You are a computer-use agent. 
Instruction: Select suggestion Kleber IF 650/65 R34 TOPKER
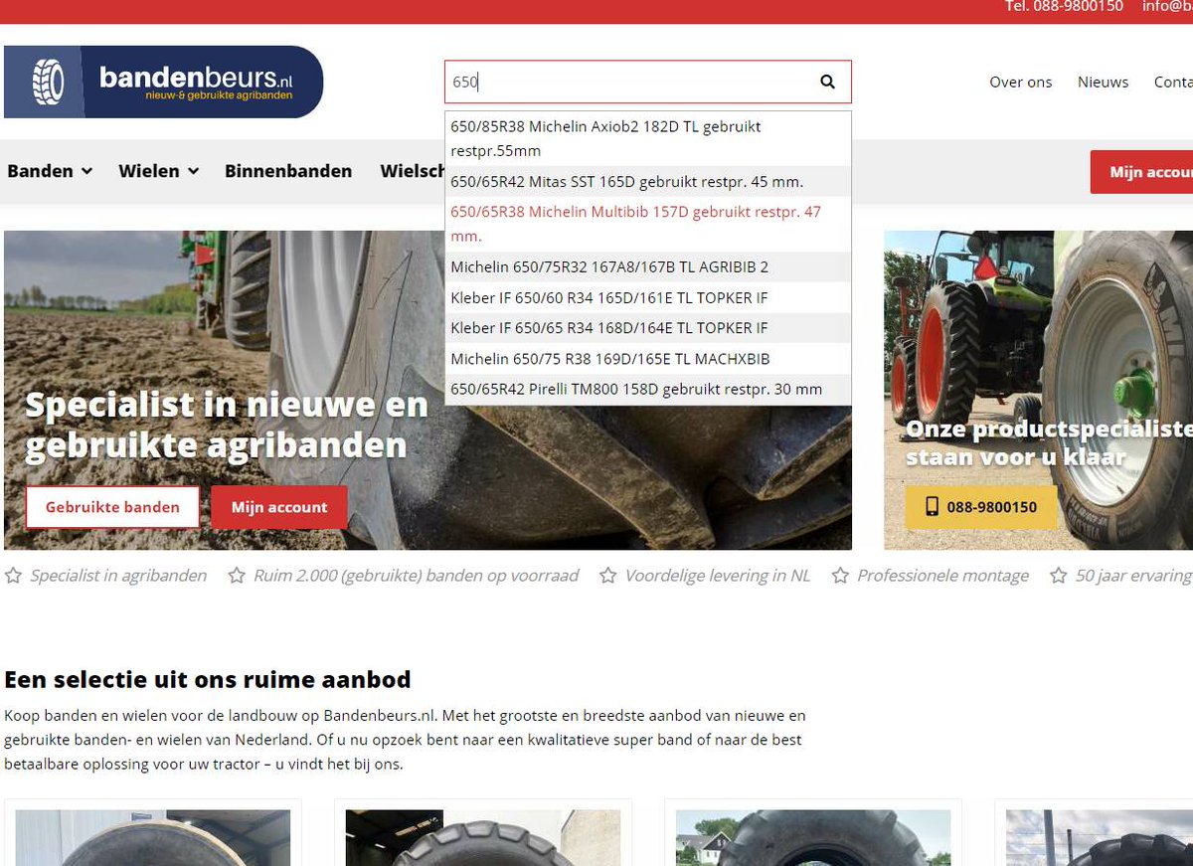click(647, 327)
